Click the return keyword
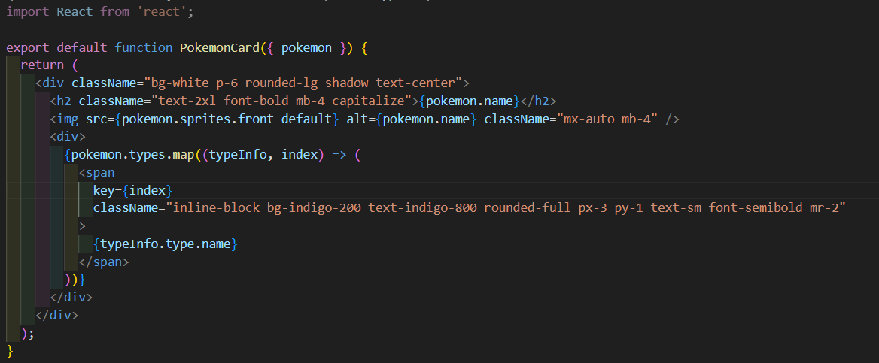879x363 pixels. 42,65
